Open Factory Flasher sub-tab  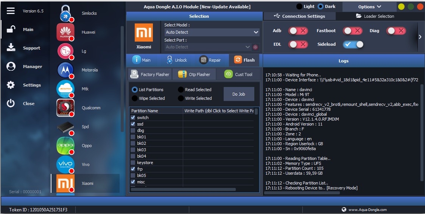point(150,74)
